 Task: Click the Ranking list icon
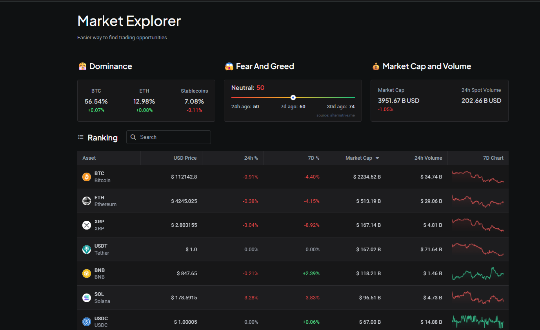click(x=81, y=137)
